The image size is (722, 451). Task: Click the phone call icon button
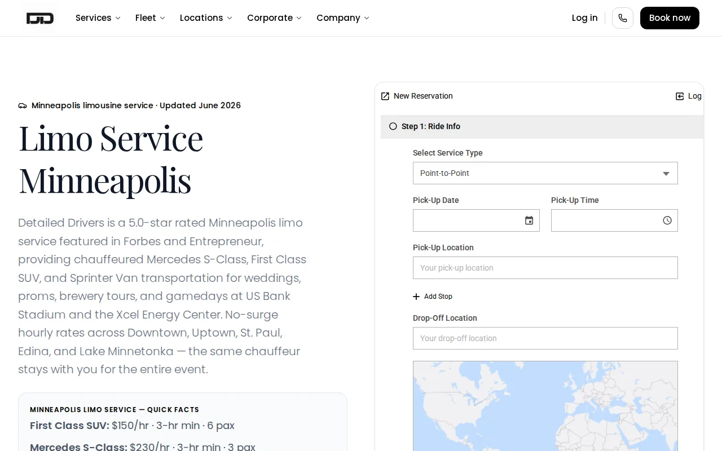coord(623,18)
